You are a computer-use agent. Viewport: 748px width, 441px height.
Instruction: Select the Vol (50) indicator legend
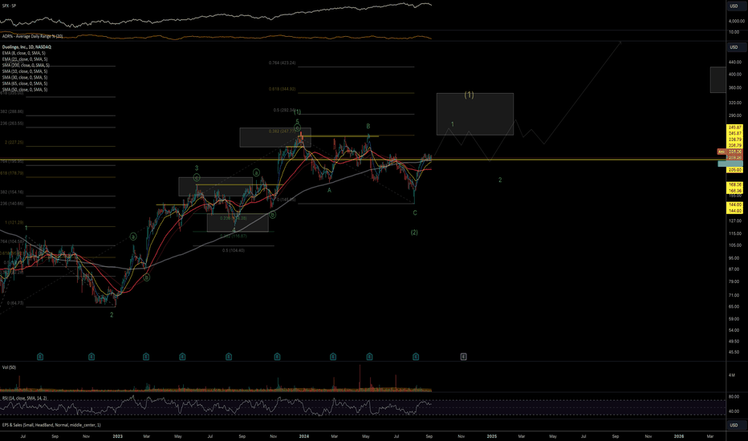tap(9, 367)
